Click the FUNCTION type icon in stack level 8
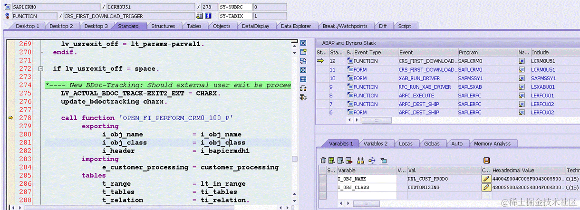The height and width of the screenshot is (210, 580). click(x=350, y=95)
